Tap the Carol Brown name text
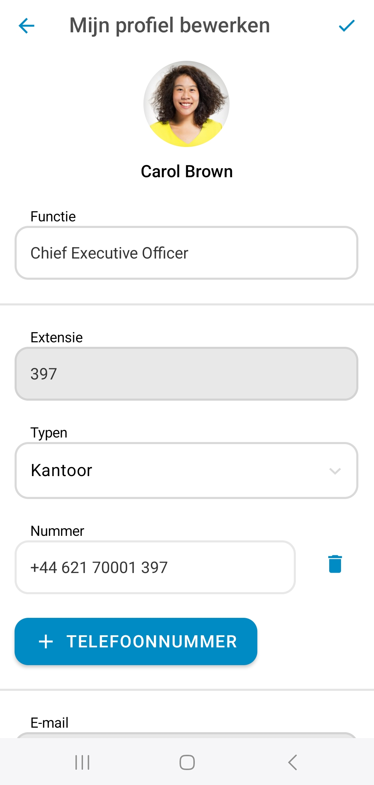Viewport: 374px width, 785px height. 186,172
